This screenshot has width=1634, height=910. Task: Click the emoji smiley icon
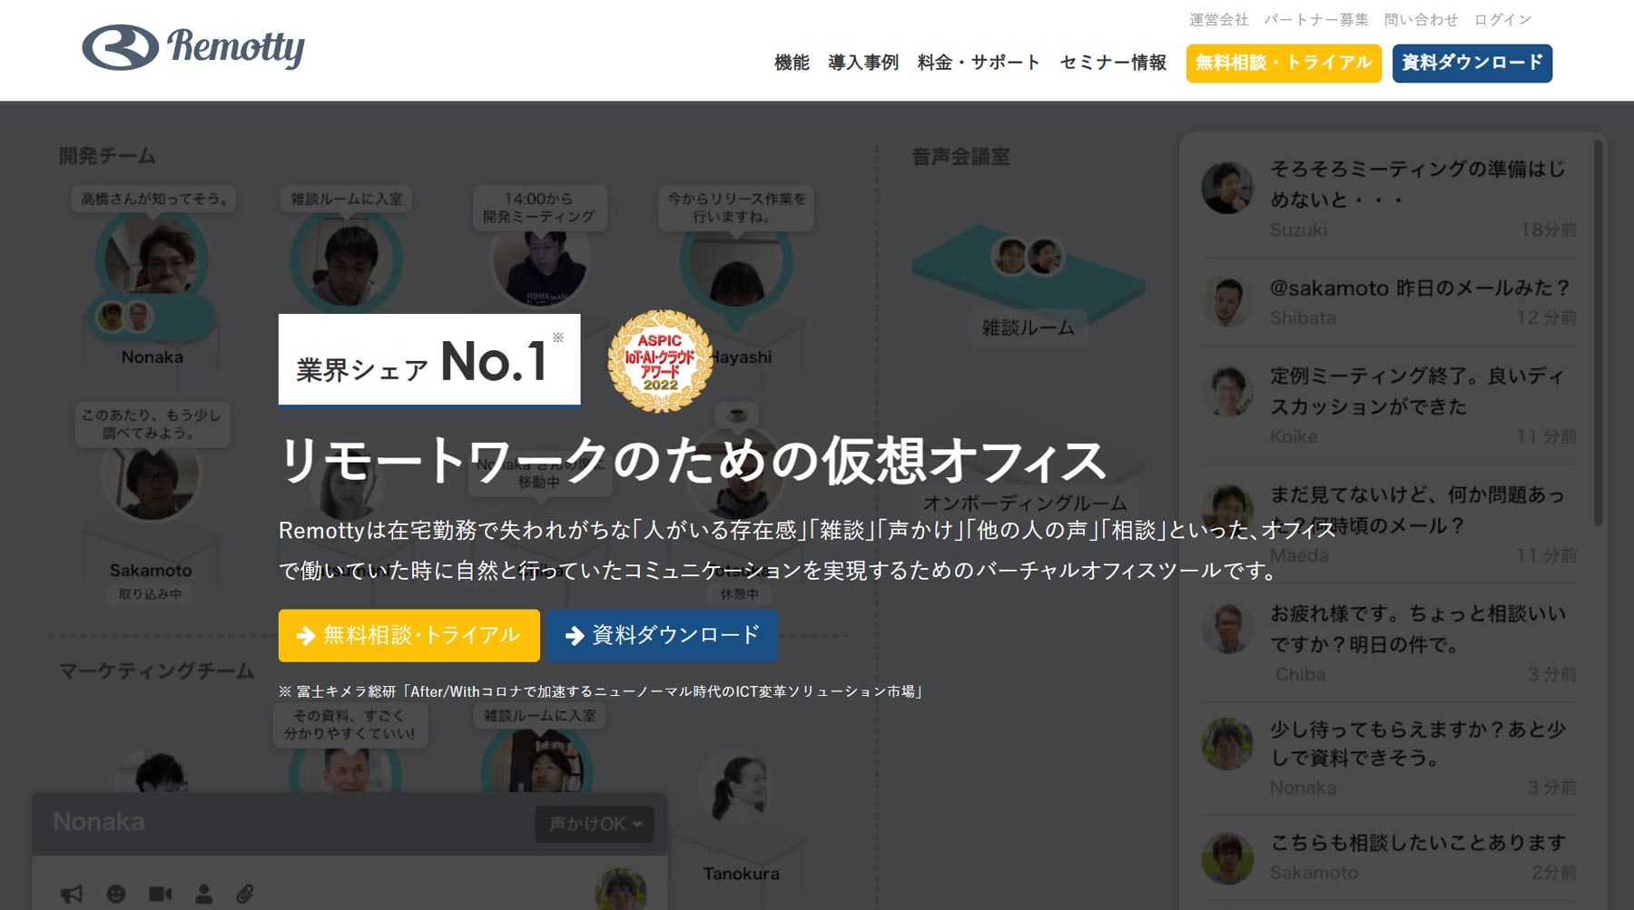point(116,894)
